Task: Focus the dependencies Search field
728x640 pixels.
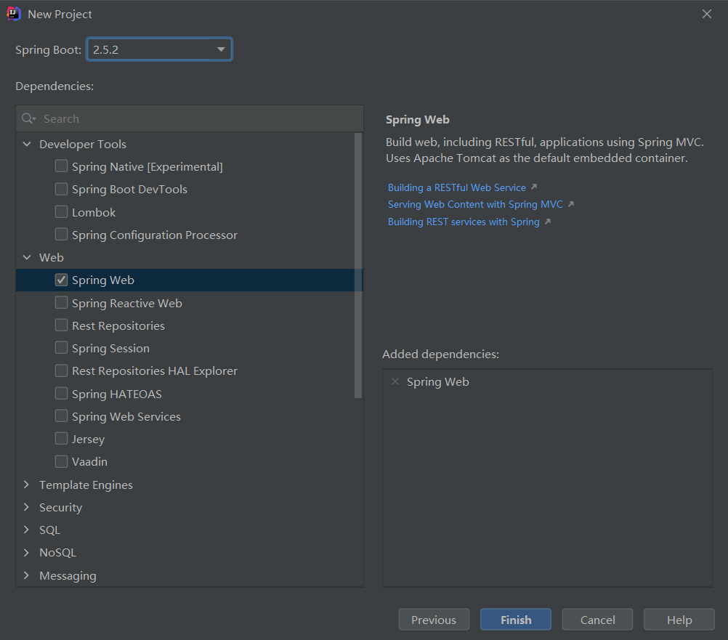Action: pyautogui.click(x=196, y=118)
